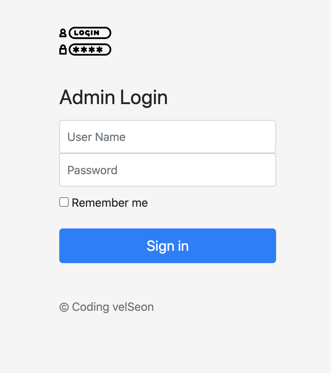Click the "User Name" placeholder text
The width and height of the screenshot is (331, 373).
[96, 137]
